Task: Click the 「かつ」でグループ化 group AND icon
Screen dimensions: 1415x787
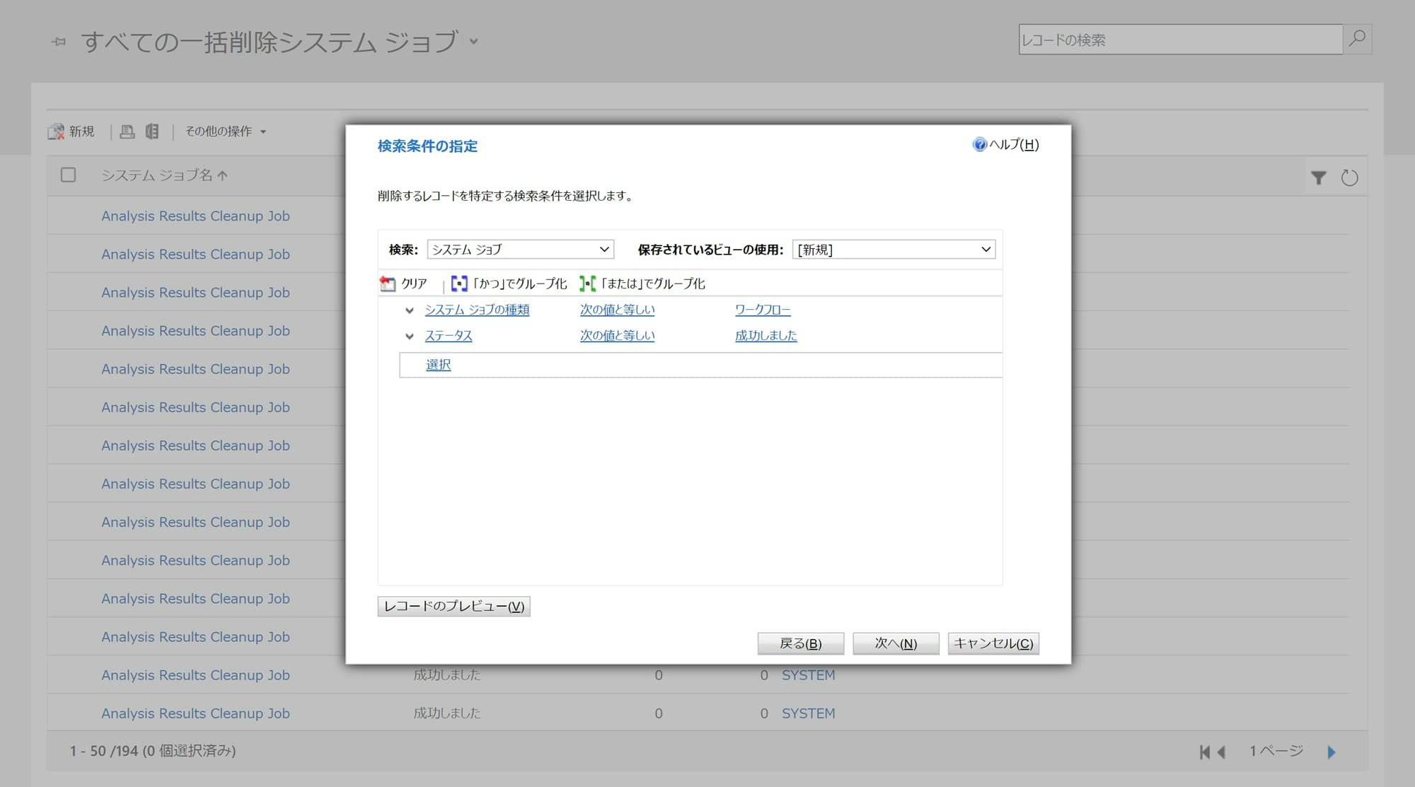Action: click(460, 283)
